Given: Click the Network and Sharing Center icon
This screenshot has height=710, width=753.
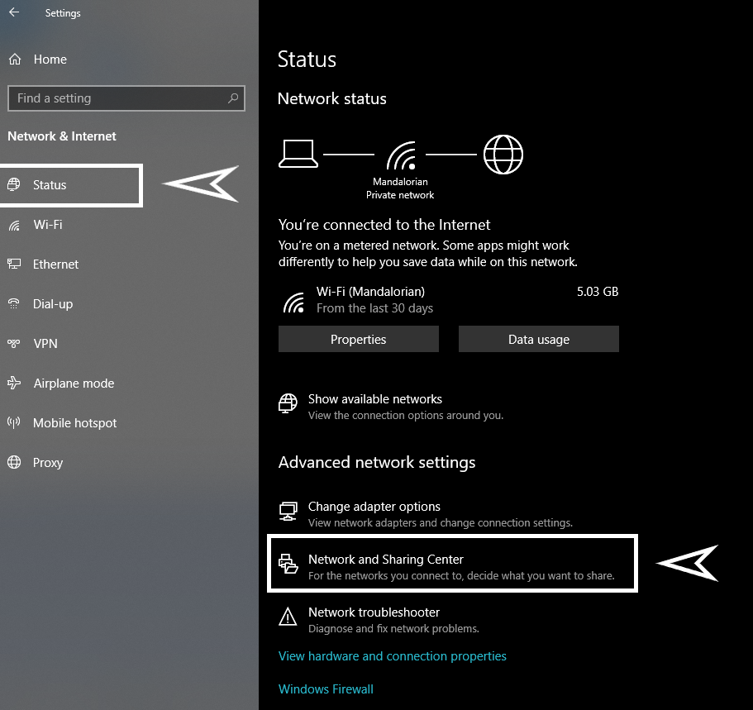Looking at the screenshot, I should point(288,564).
